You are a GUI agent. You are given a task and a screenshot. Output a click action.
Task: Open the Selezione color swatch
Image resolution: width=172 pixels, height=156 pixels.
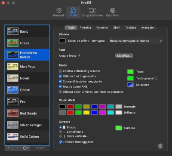[x=130, y=85]
